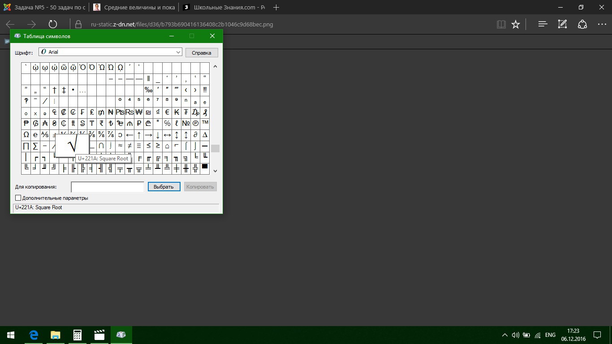Image resolution: width=612 pixels, height=344 pixels.
Task: Select the partial differential ∂ character
Action: pos(195,135)
